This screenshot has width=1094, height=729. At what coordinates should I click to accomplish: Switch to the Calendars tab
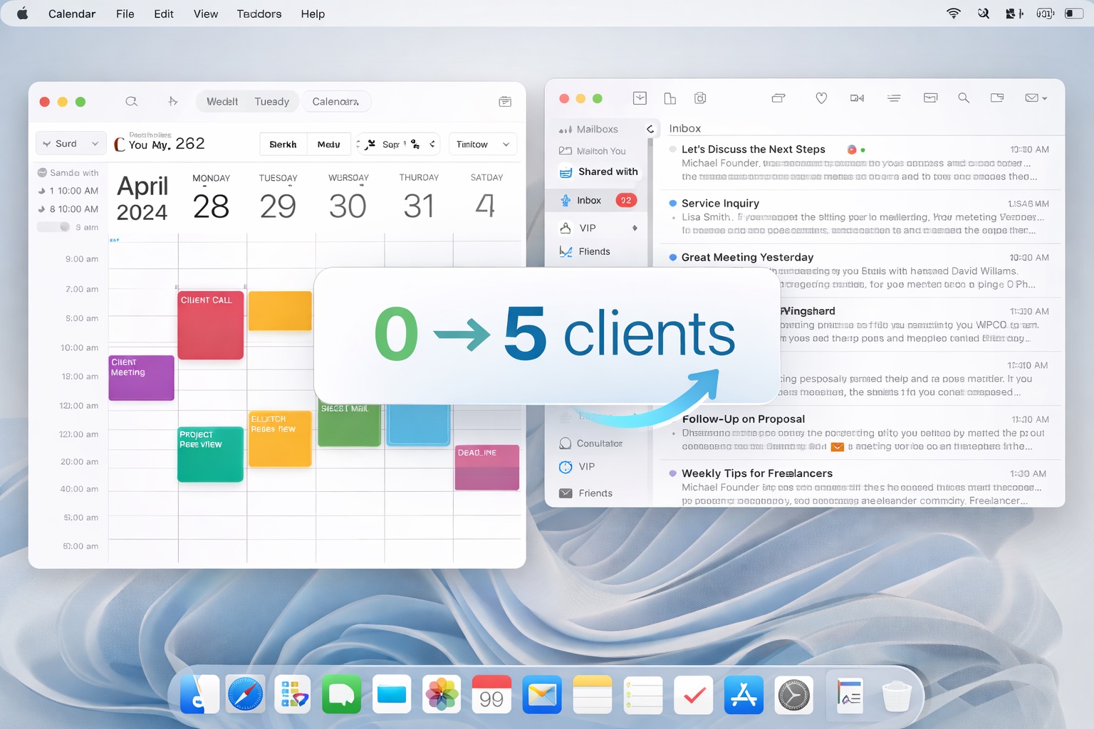[x=335, y=101]
